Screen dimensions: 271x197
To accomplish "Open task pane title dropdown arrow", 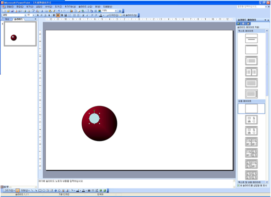I will tap(265, 20).
